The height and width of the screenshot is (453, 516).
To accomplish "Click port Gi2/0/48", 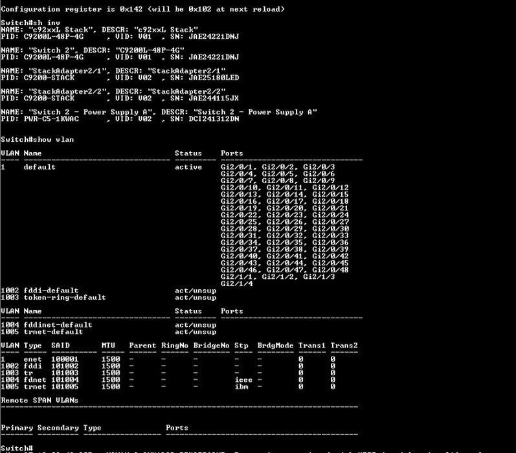I will pyautogui.click(x=330, y=270).
